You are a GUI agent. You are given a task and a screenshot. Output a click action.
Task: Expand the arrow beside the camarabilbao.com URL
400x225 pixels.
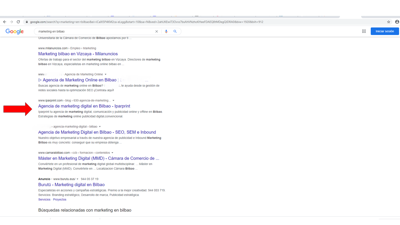click(112, 153)
